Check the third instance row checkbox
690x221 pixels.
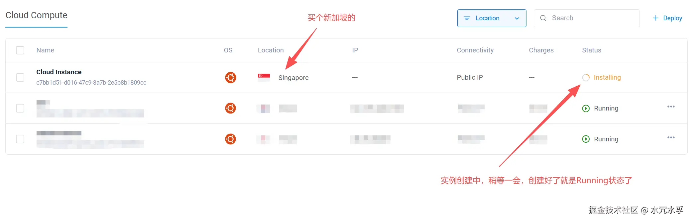(x=20, y=139)
